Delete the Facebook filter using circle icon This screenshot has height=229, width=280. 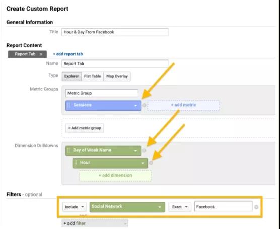click(256, 207)
